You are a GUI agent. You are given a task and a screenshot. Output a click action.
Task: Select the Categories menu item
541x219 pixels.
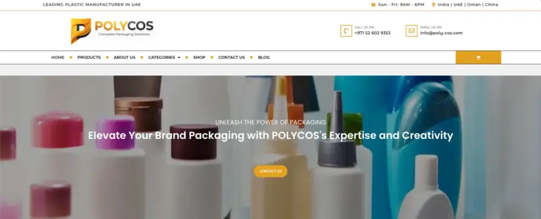[x=162, y=58]
